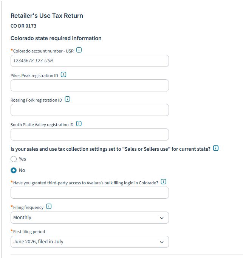Show info on third-party bulk filing access
The height and width of the screenshot is (258, 243).
point(164,182)
